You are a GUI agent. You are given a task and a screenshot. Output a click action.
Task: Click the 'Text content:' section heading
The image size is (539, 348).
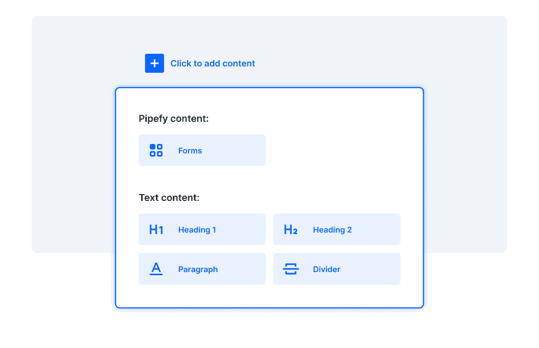[x=169, y=198]
